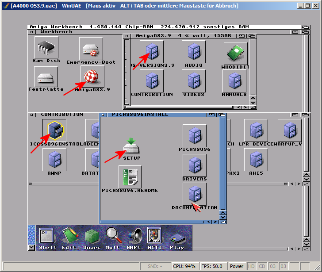Click the Amiga Workbench screen title bar
The height and width of the screenshot is (272, 322).
click(x=164, y=27)
